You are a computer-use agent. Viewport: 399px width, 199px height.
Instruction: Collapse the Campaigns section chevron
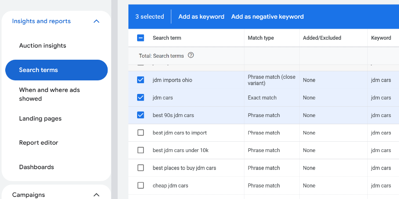pyautogui.click(x=97, y=195)
